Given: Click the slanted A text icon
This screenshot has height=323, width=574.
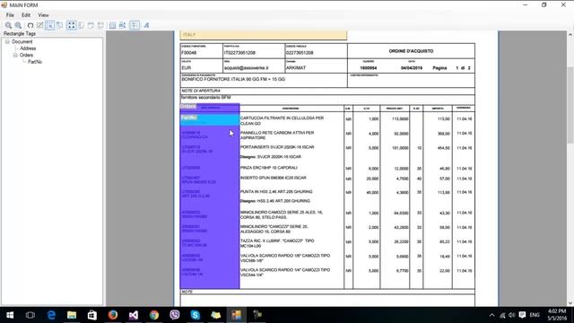Looking at the screenshot, I should (146, 25).
